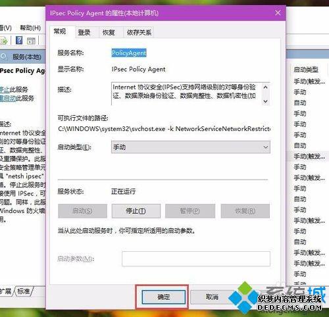Viewport: 329px width, 317px height.
Task: Click the Services (Local) gear icon
Action: (3, 57)
